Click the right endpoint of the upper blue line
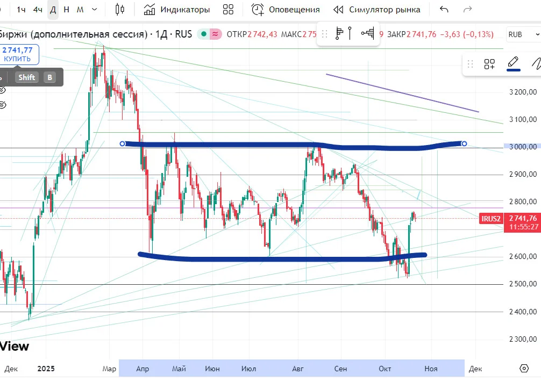Image resolution: width=541 pixels, height=382 pixels. (464, 143)
